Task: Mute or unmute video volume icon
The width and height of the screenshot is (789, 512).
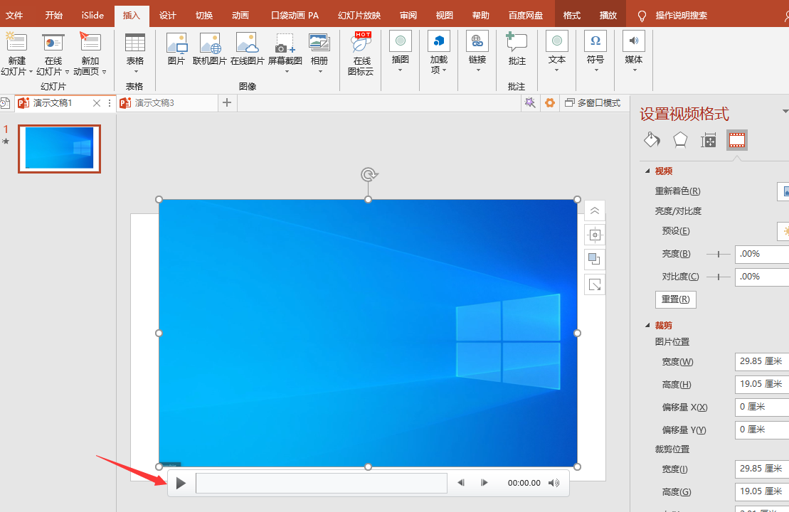Action: (x=554, y=483)
